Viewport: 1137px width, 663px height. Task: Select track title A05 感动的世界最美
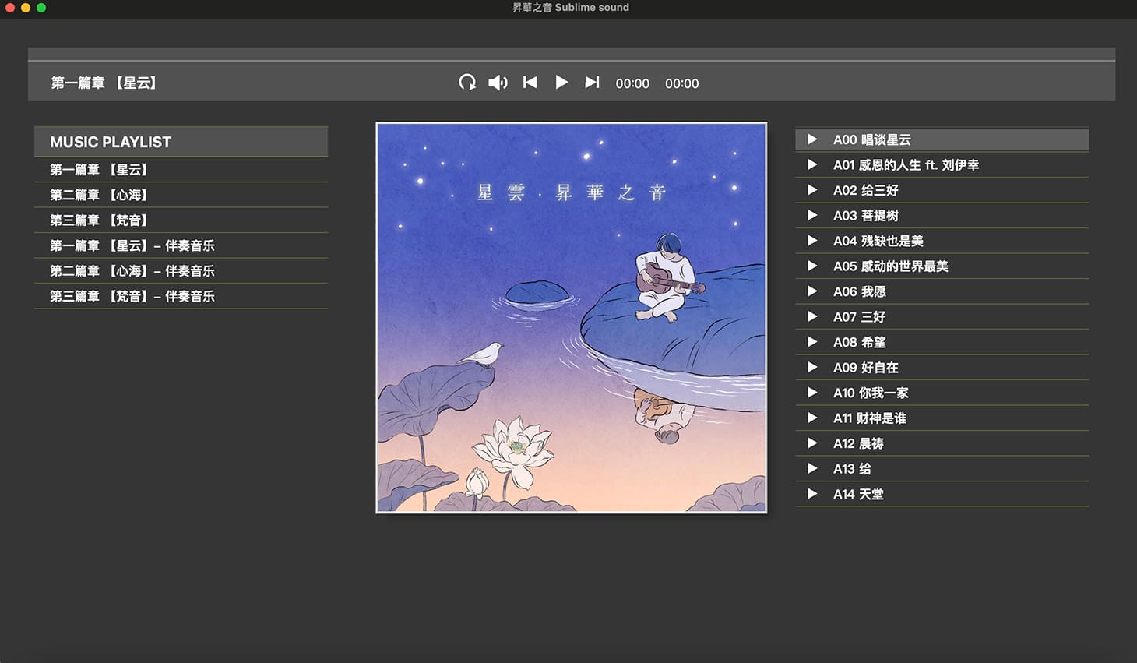point(891,266)
